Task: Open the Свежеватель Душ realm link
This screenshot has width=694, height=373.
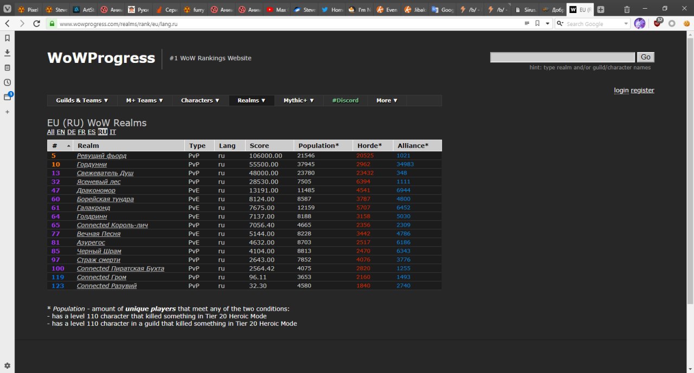Action: tap(105, 173)
